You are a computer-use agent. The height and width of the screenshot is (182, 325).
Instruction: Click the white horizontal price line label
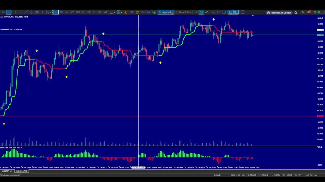coord(320,30)
